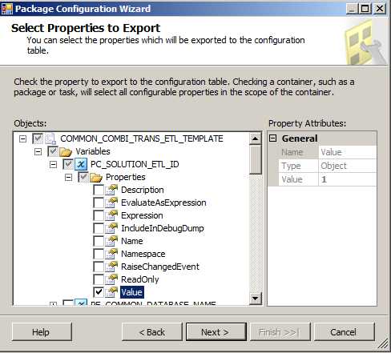Toggle the Properties folder checkbox

coord(83,177)
